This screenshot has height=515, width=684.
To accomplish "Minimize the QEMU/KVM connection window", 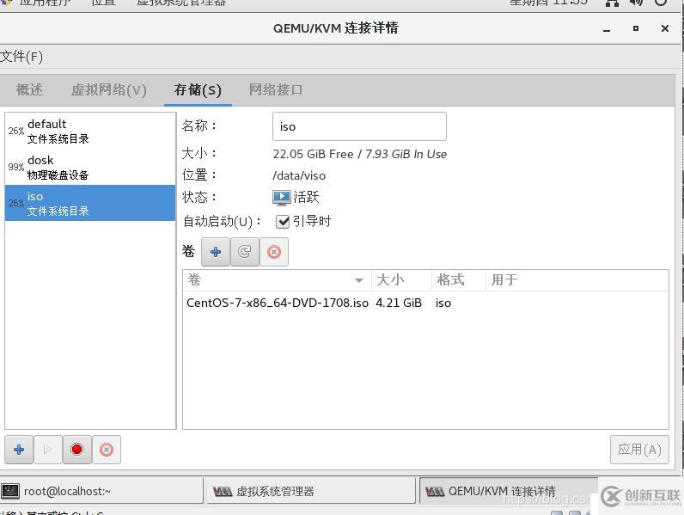I will tap(607, 29).
